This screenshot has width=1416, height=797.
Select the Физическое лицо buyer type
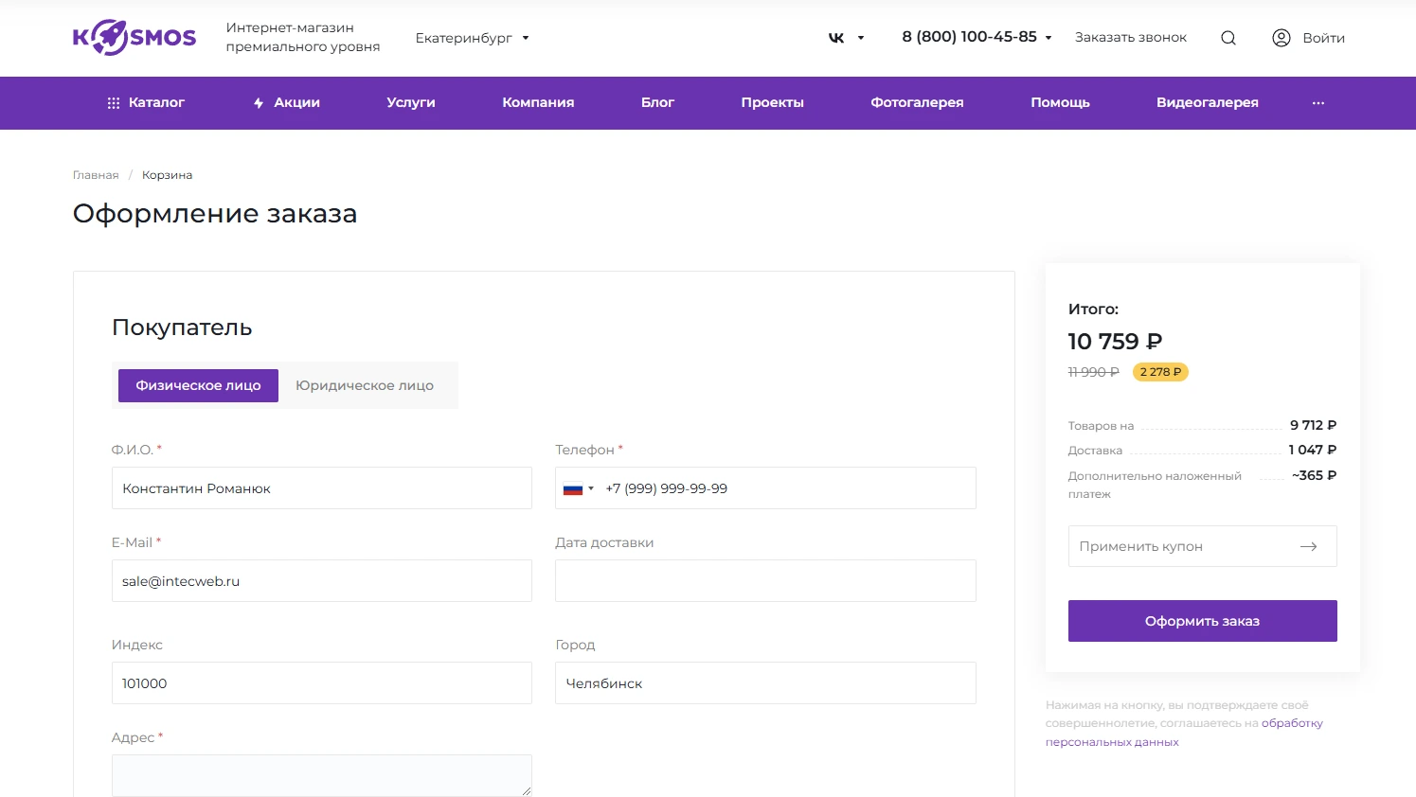198,385
